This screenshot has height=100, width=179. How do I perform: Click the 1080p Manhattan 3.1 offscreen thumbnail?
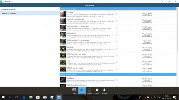pyautogui.click(x=63, y=42)
